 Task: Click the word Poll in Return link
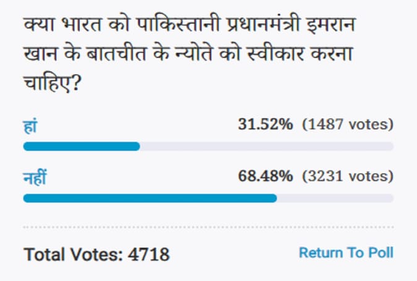pyautogui.click(x=380, y=253)
